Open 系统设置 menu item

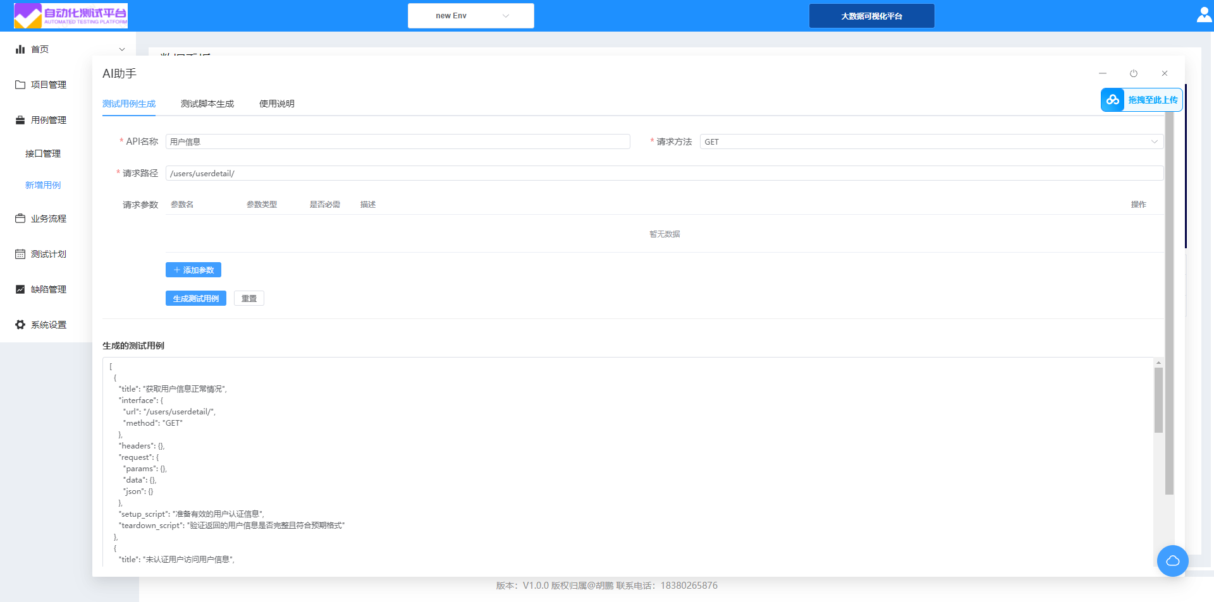pyautogui.click(x=49, y=325)
